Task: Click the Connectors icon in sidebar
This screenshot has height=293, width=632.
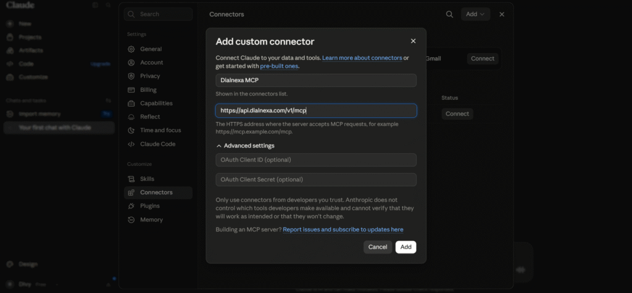Action: [131, 192]
